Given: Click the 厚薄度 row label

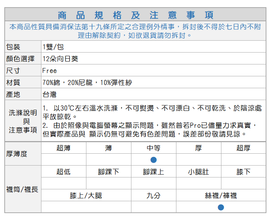Looking at the screenshot, I should point(17,154).
